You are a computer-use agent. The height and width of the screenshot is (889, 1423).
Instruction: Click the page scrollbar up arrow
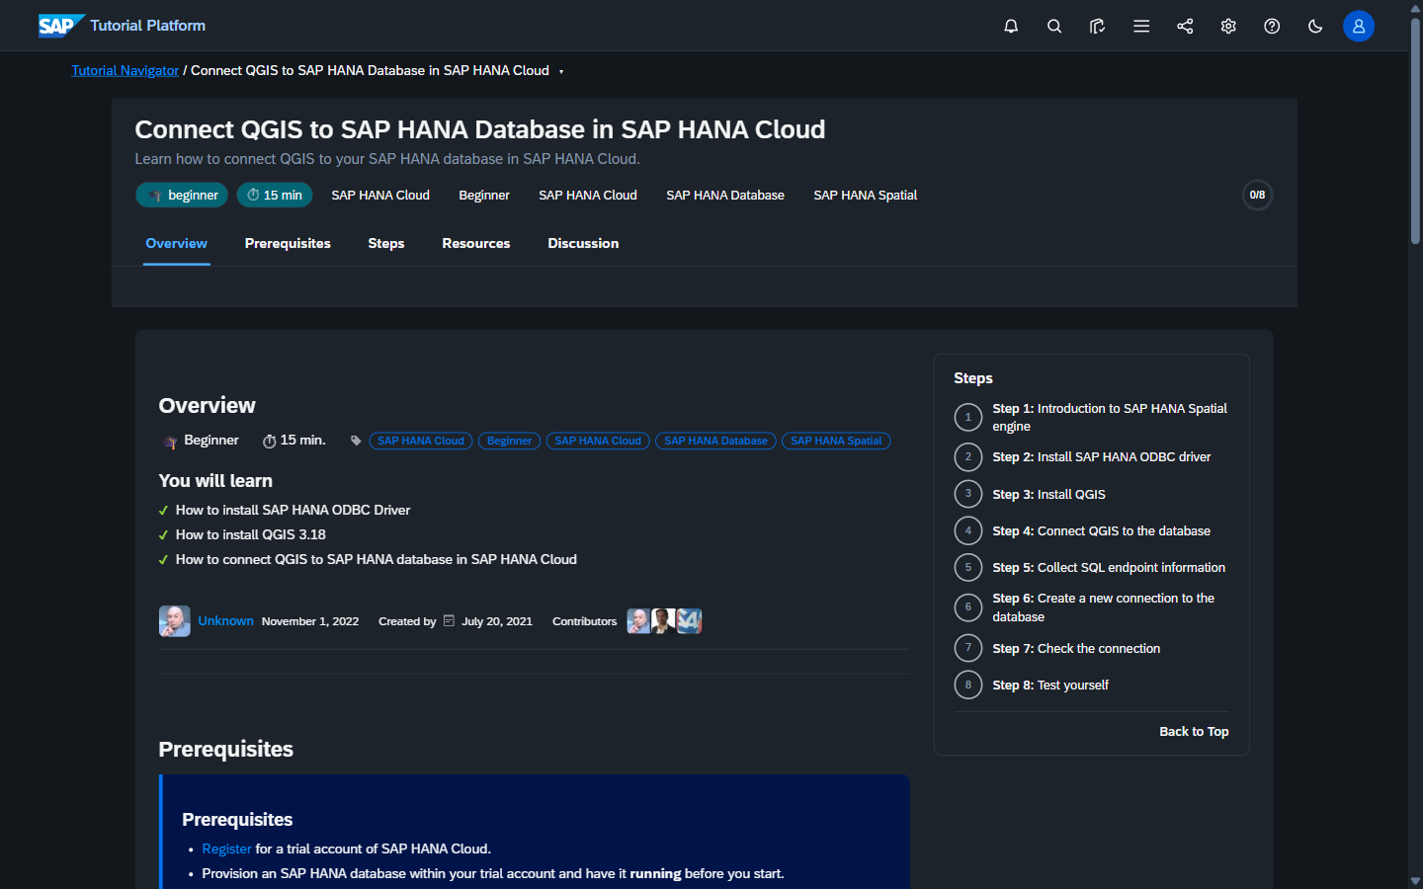tap(1415, 7)
